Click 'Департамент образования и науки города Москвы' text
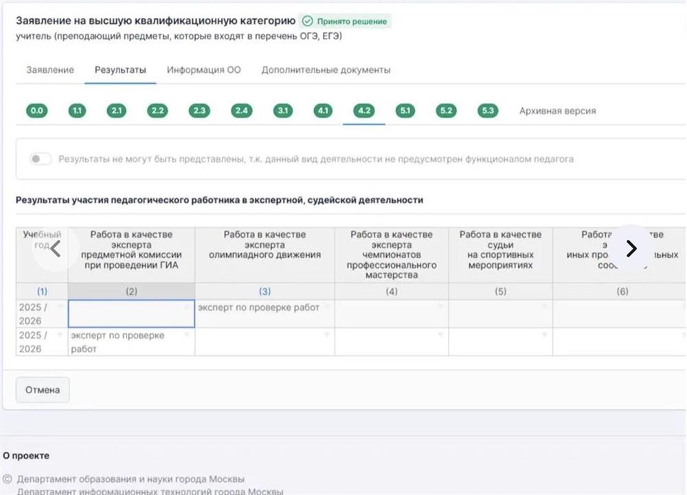The height and width of the screenshot is (495, 687). click(131, 478)
